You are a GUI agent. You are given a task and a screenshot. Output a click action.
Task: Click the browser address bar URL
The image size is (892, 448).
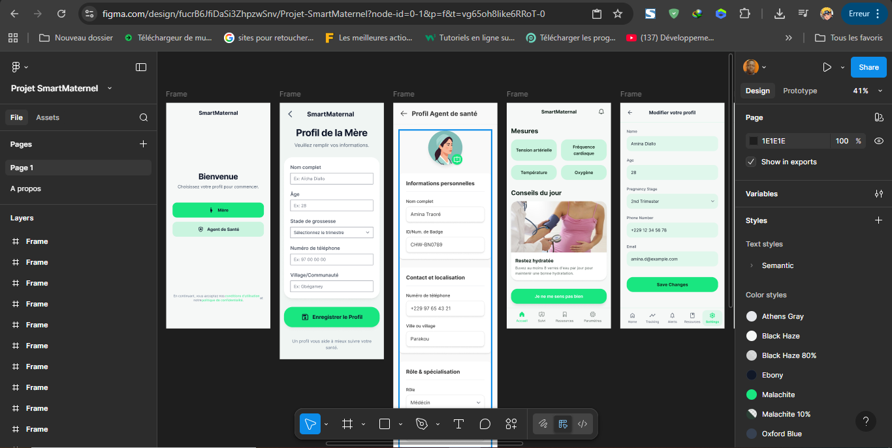click(x=323, y=14)
